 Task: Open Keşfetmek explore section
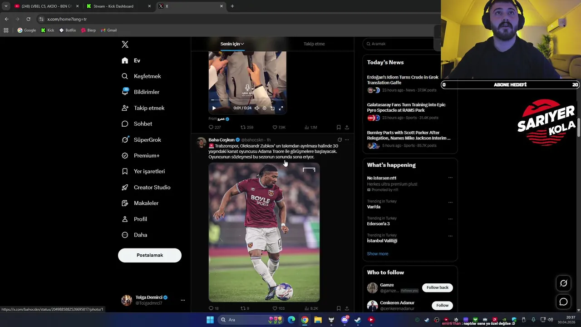pyautogui.click(x=141, y=76)
